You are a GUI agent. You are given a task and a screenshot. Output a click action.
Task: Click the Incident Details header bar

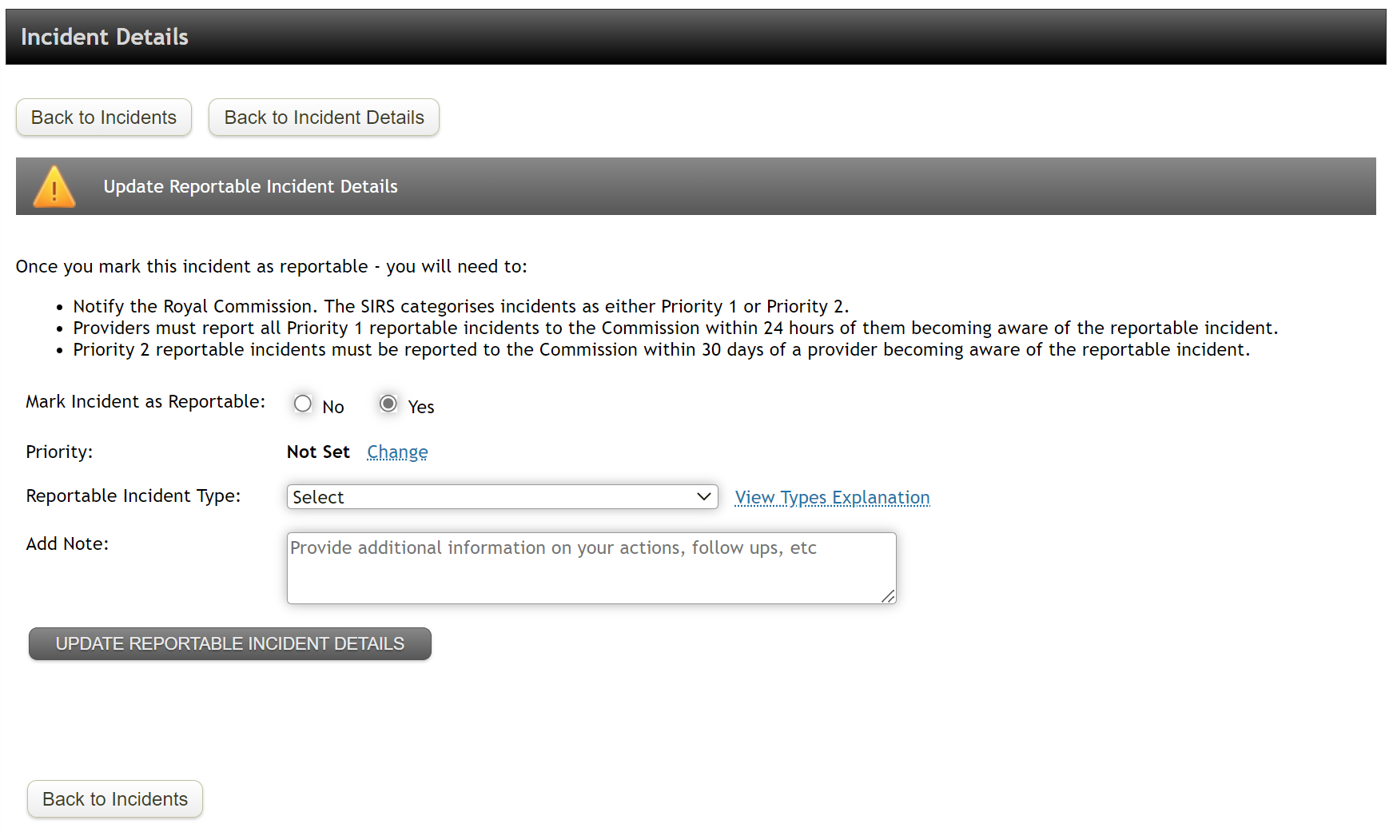point(105,36)
